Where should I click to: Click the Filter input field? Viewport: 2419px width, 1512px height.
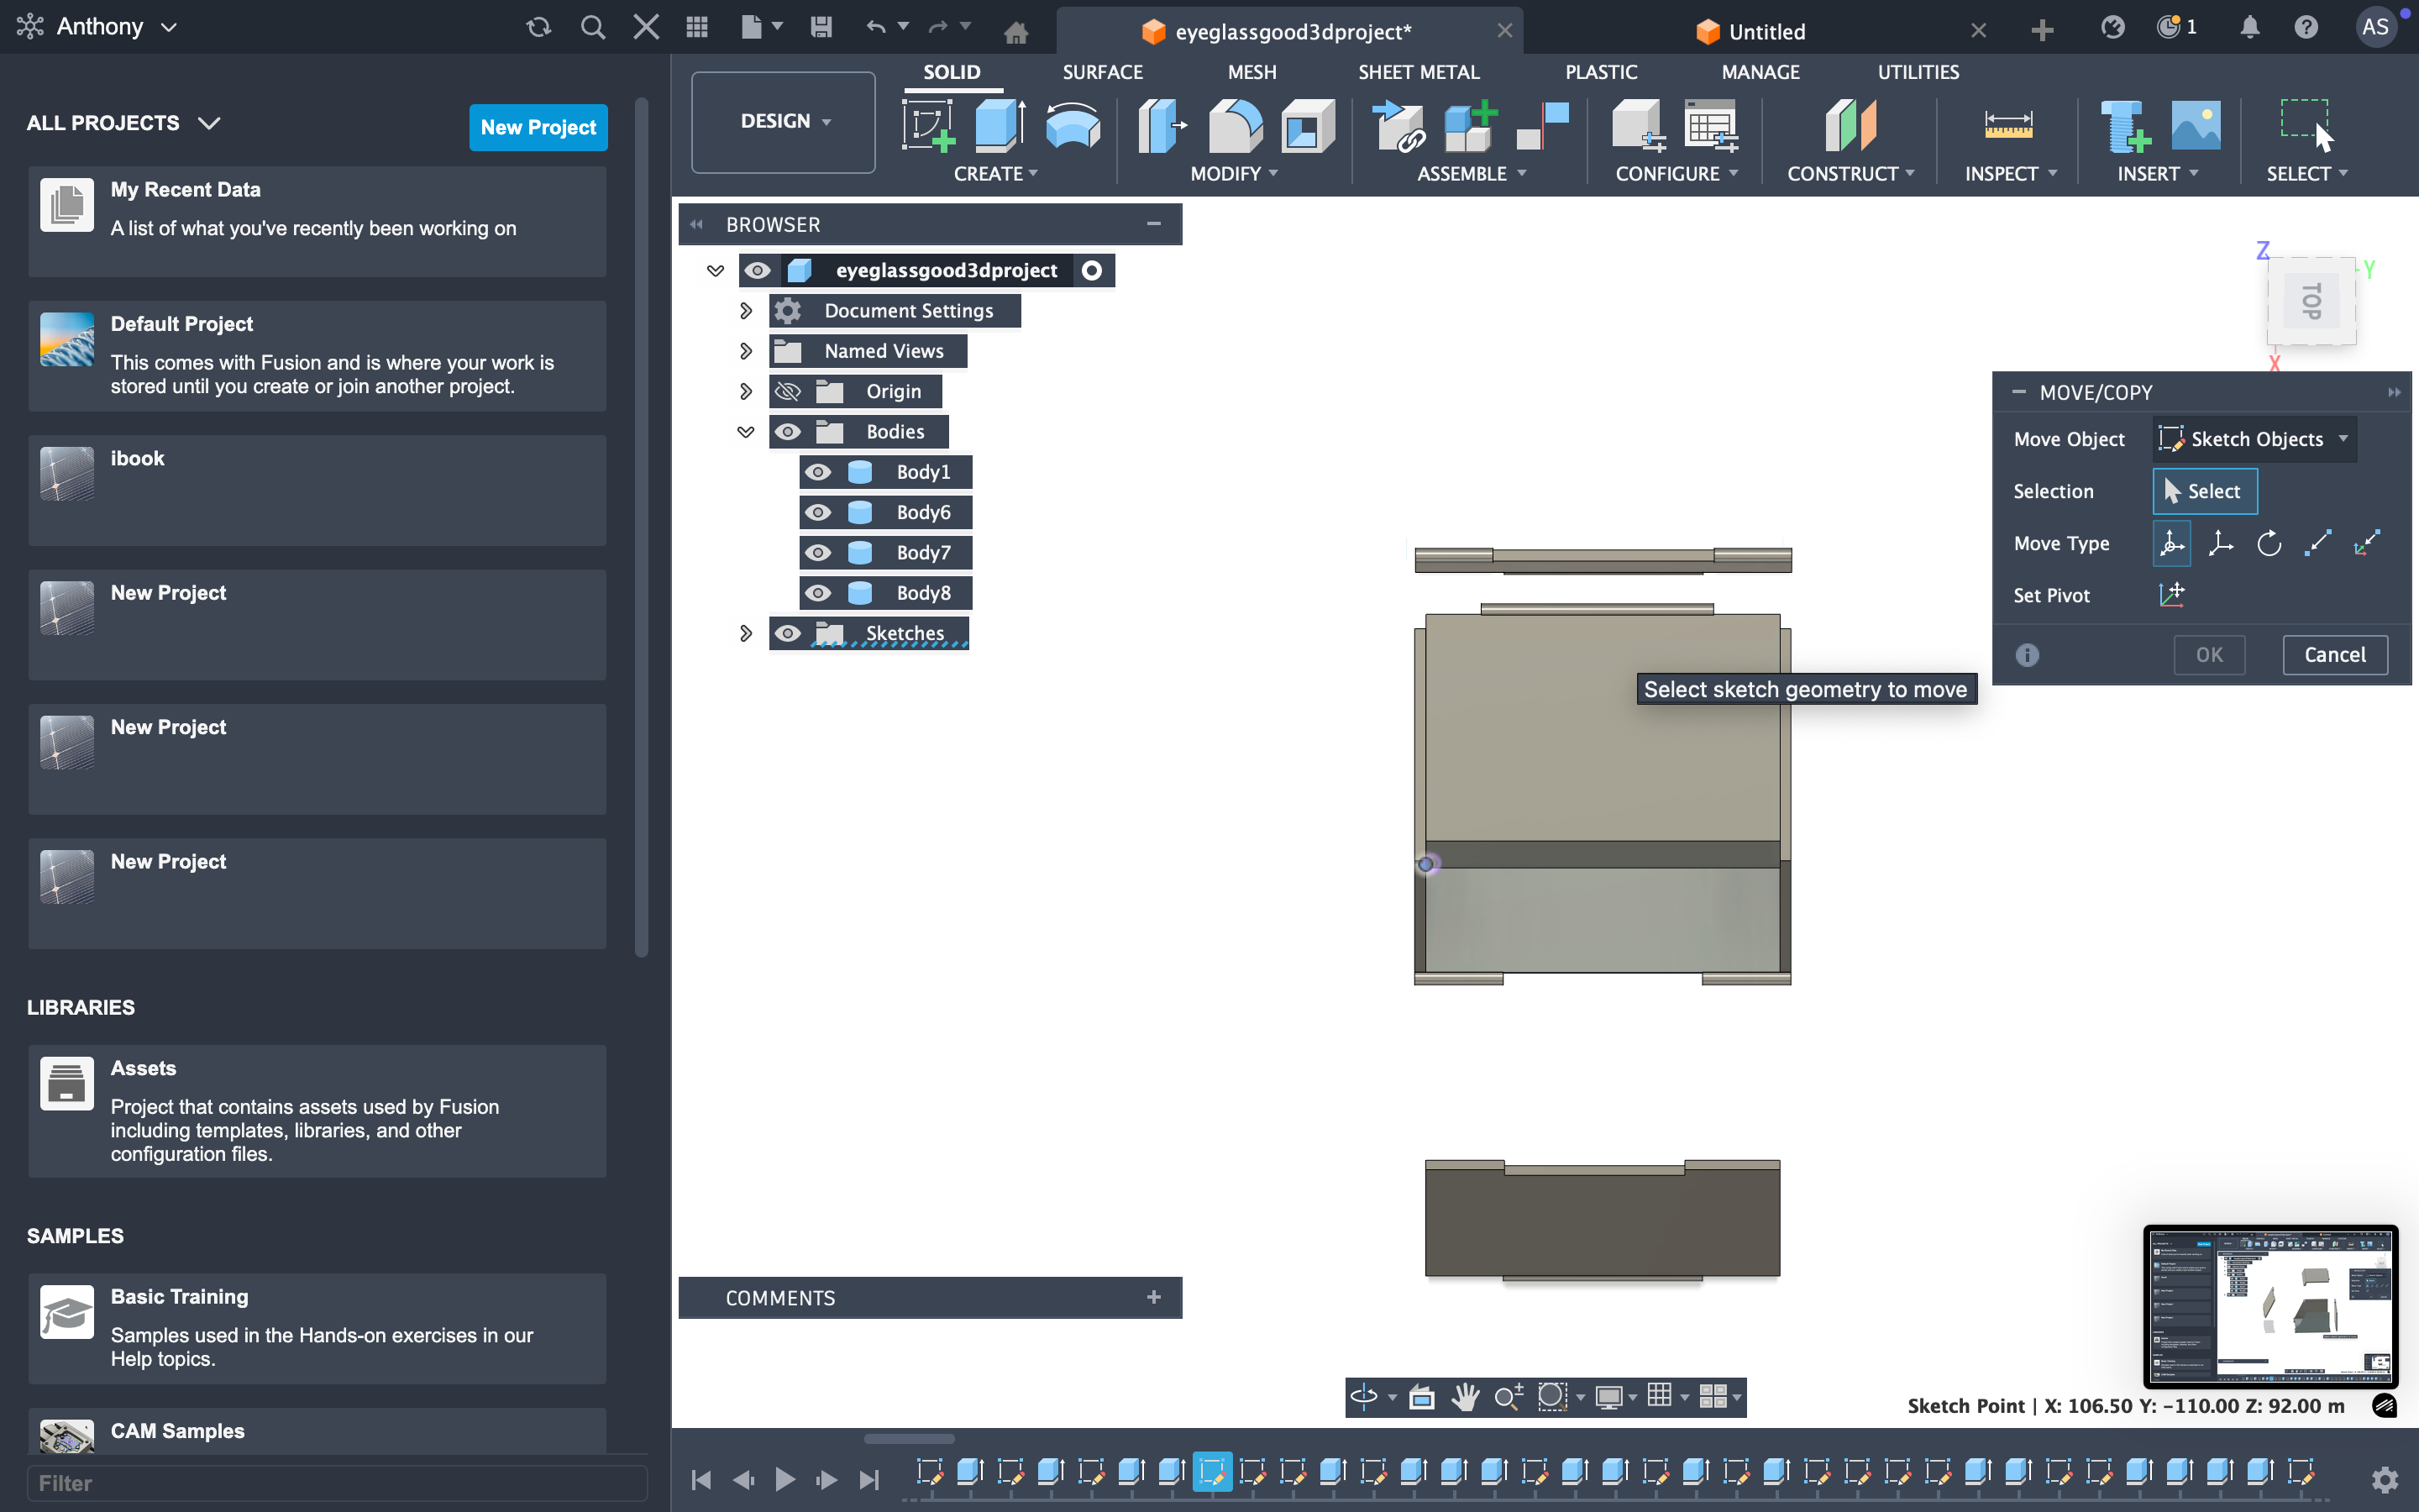(x=336, y=1483)
